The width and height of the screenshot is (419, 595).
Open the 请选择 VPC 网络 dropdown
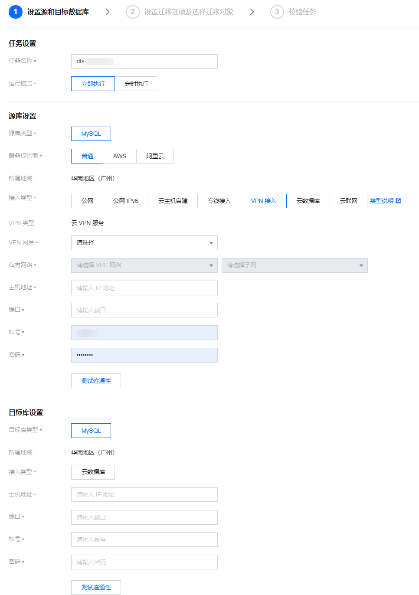[144, 265]
